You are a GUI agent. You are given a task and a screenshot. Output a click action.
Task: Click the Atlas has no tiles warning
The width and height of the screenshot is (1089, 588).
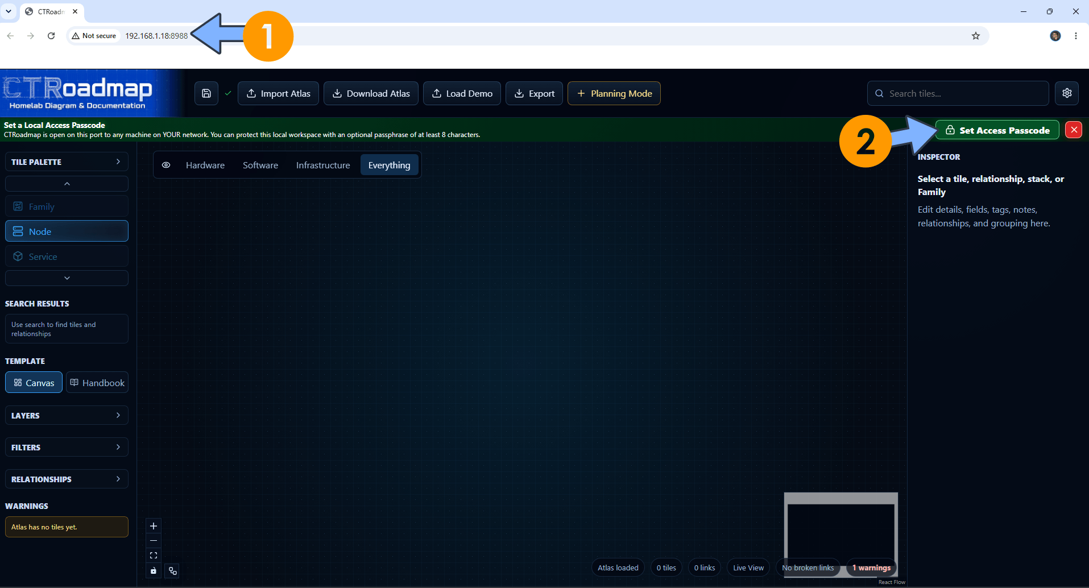[x=67, y=527]
